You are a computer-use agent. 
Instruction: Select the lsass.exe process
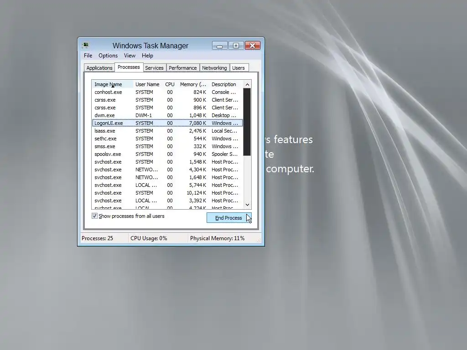pyautogui.click(x=167, y=131)
